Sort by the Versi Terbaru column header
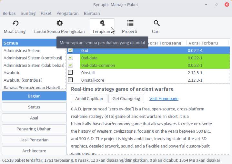Screen dimensions: 232x164 [203, 43]
